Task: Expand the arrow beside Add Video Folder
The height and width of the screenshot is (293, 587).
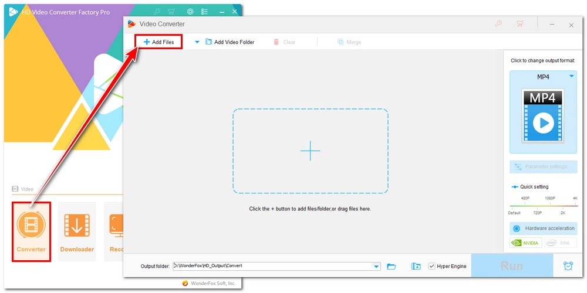Action: point(197,42)
